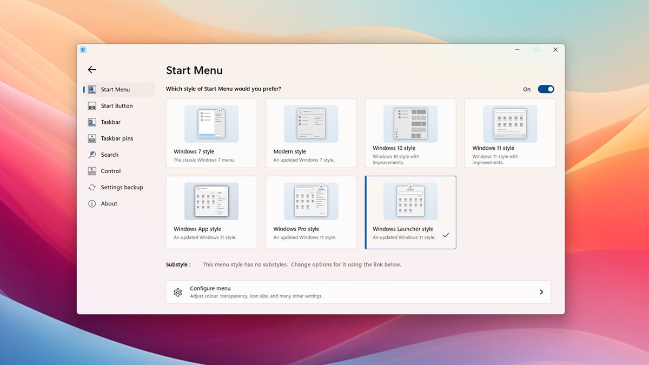
Task: Click the Taskbar pins sidebar icon
Action: click(91, 138)
